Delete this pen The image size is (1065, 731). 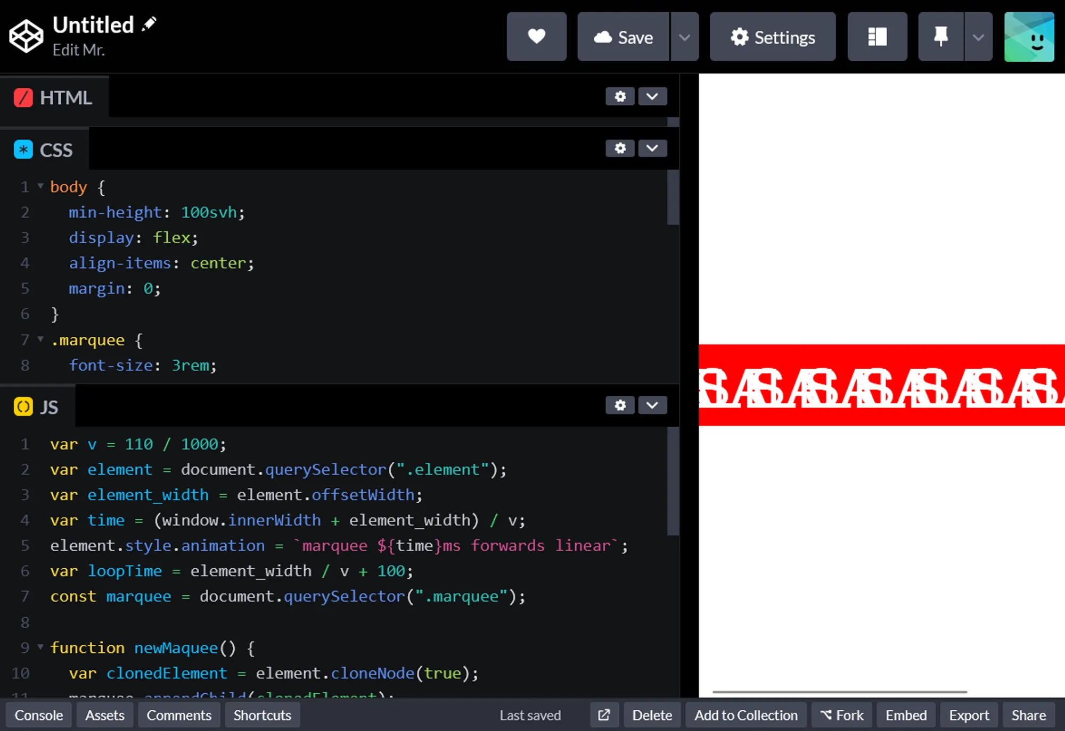click(x=652, y=715)
